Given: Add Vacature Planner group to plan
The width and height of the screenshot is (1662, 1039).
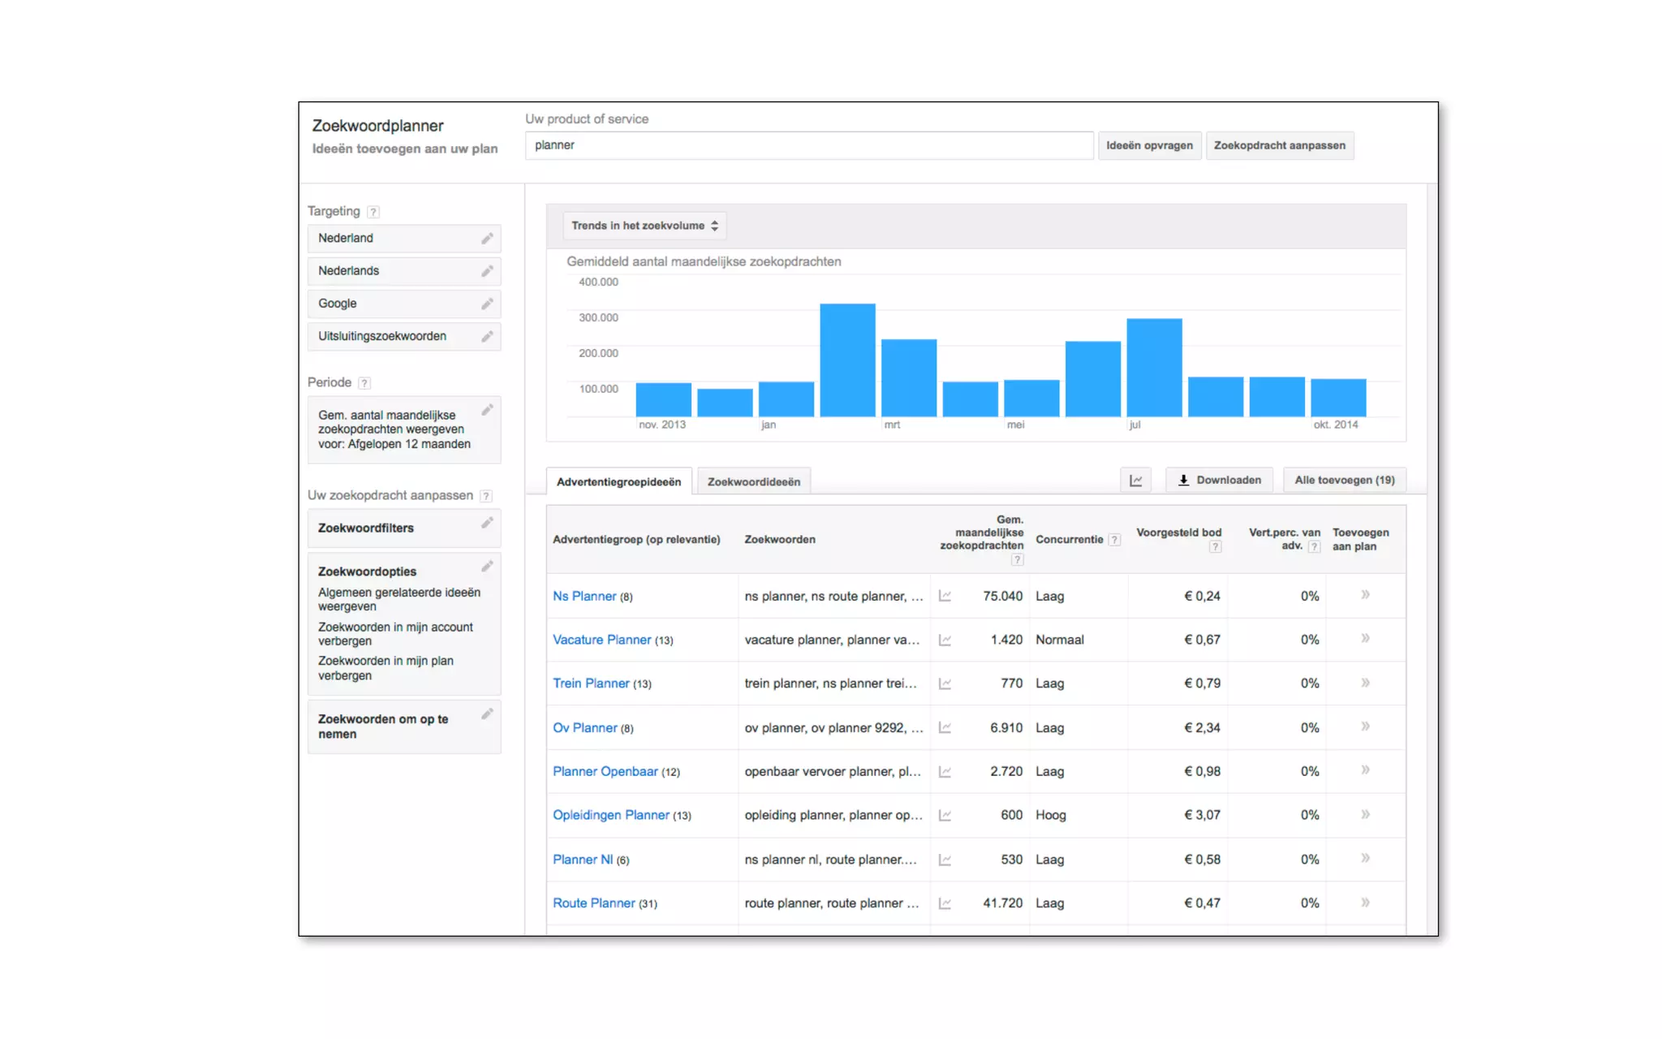Looking at the screenshot, I should click(x=1365, y=639).
